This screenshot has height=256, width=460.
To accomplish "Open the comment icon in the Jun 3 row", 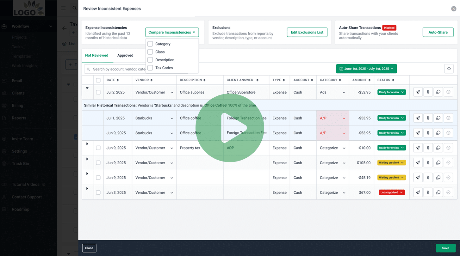I will [x=438, y=192].
